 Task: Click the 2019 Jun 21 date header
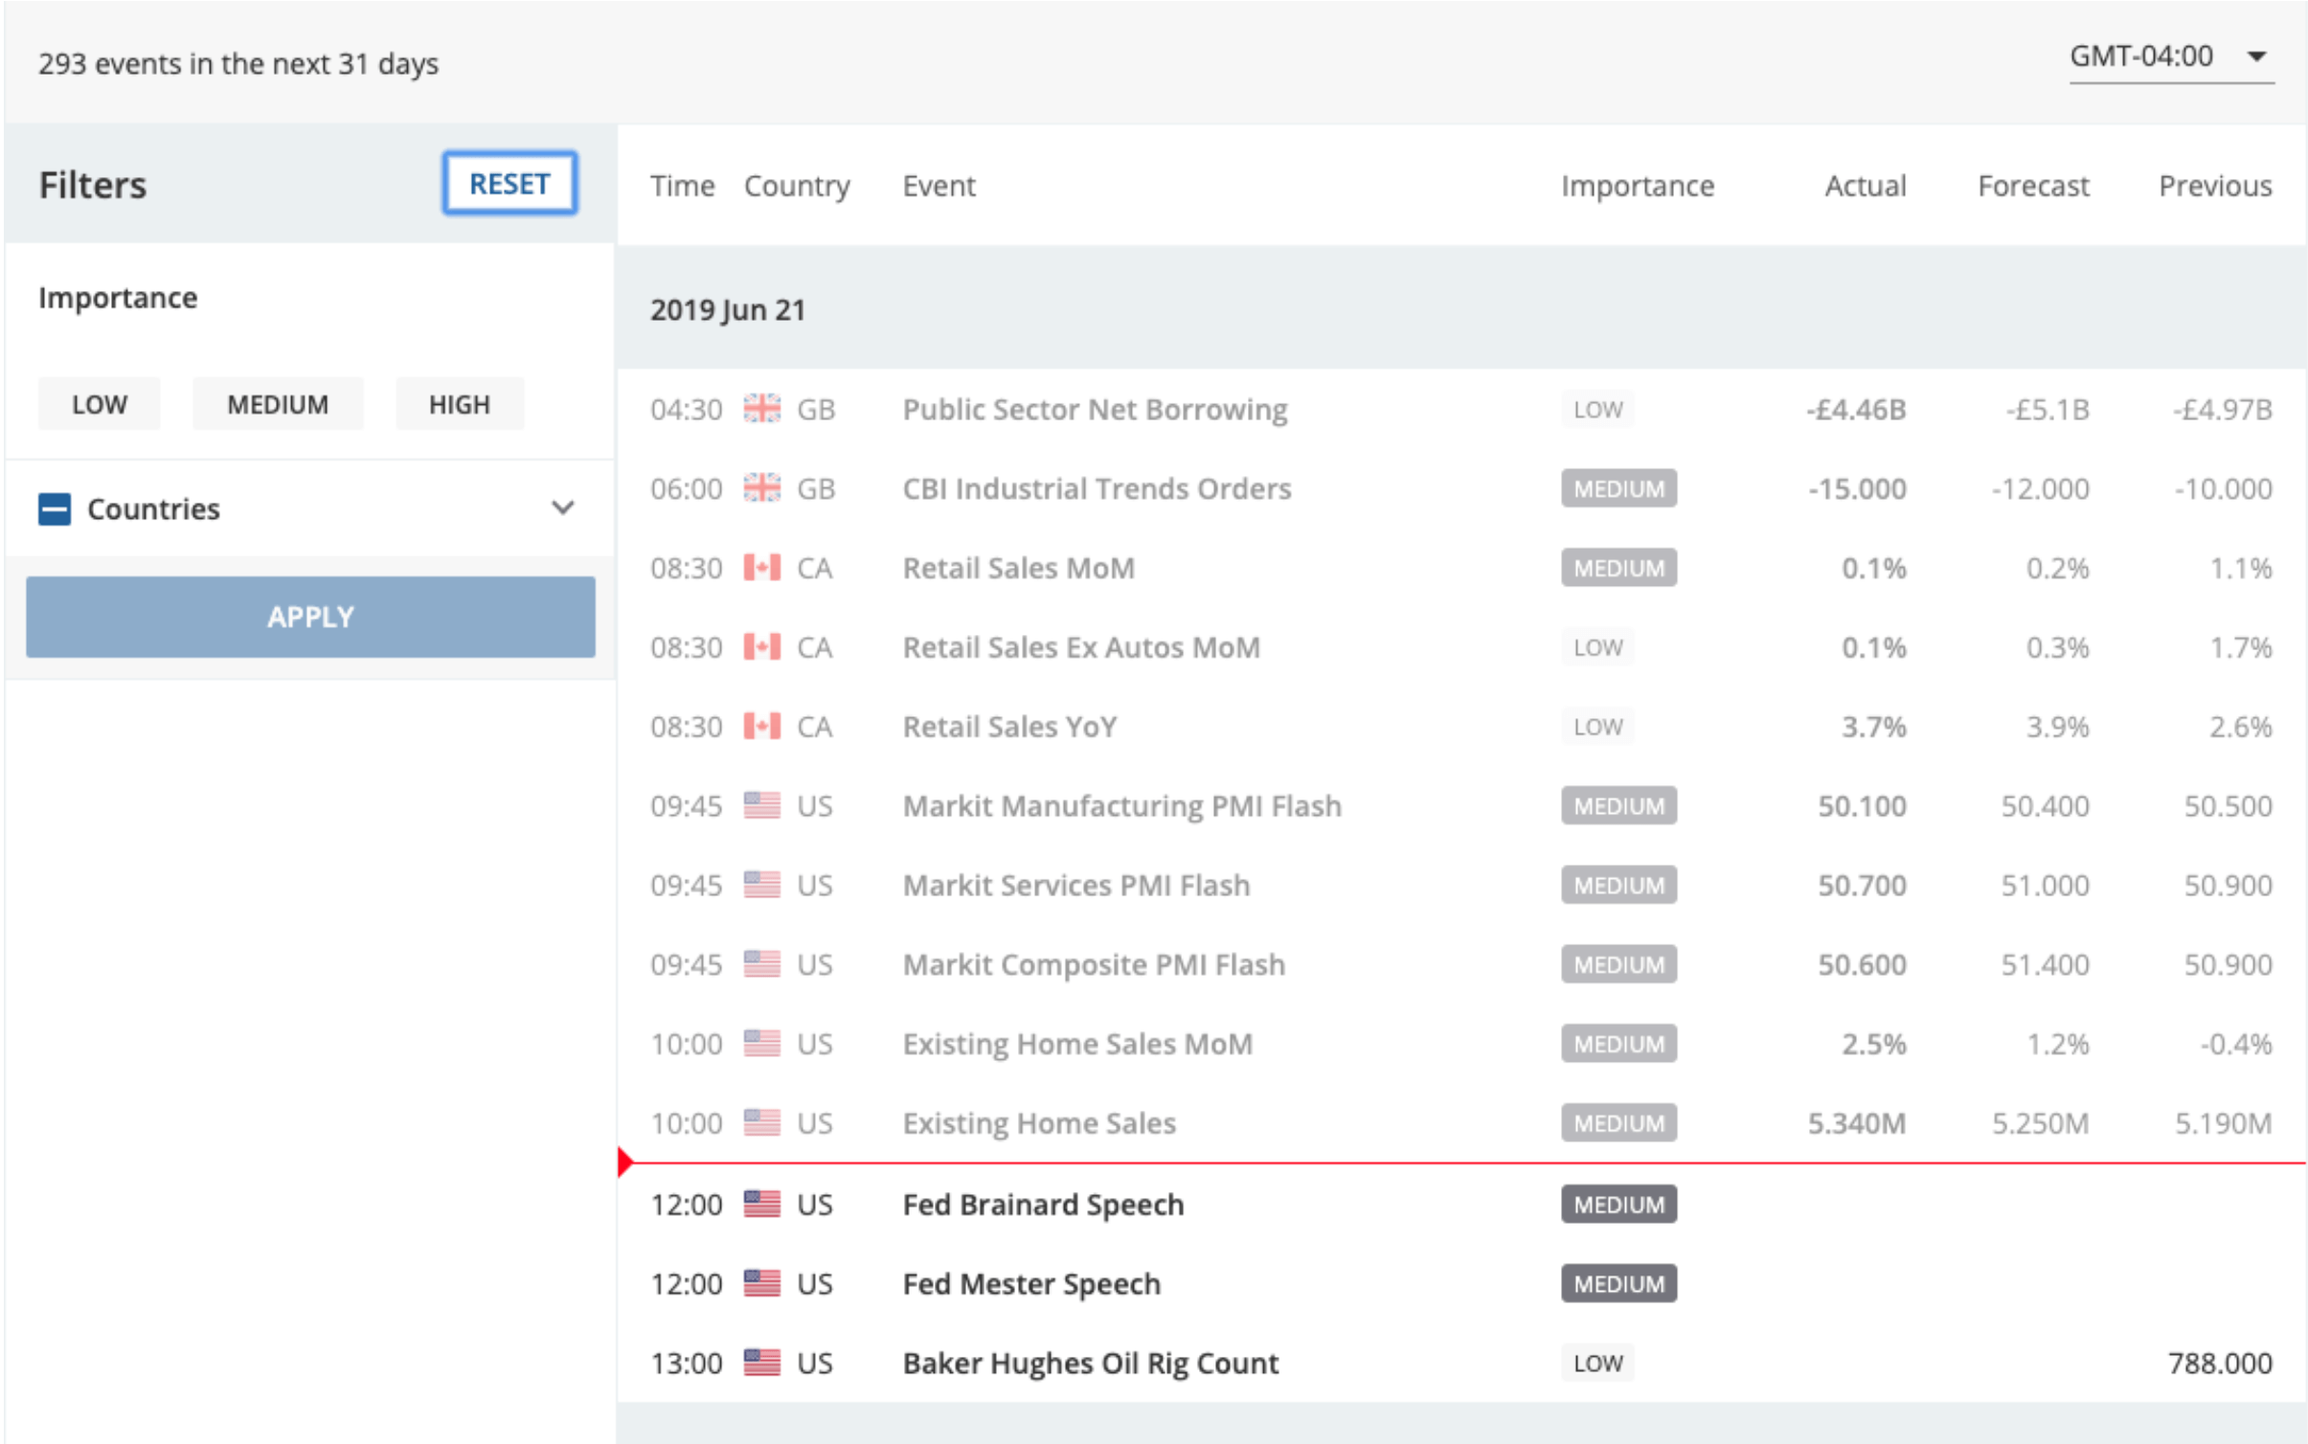tap(728, 309)
